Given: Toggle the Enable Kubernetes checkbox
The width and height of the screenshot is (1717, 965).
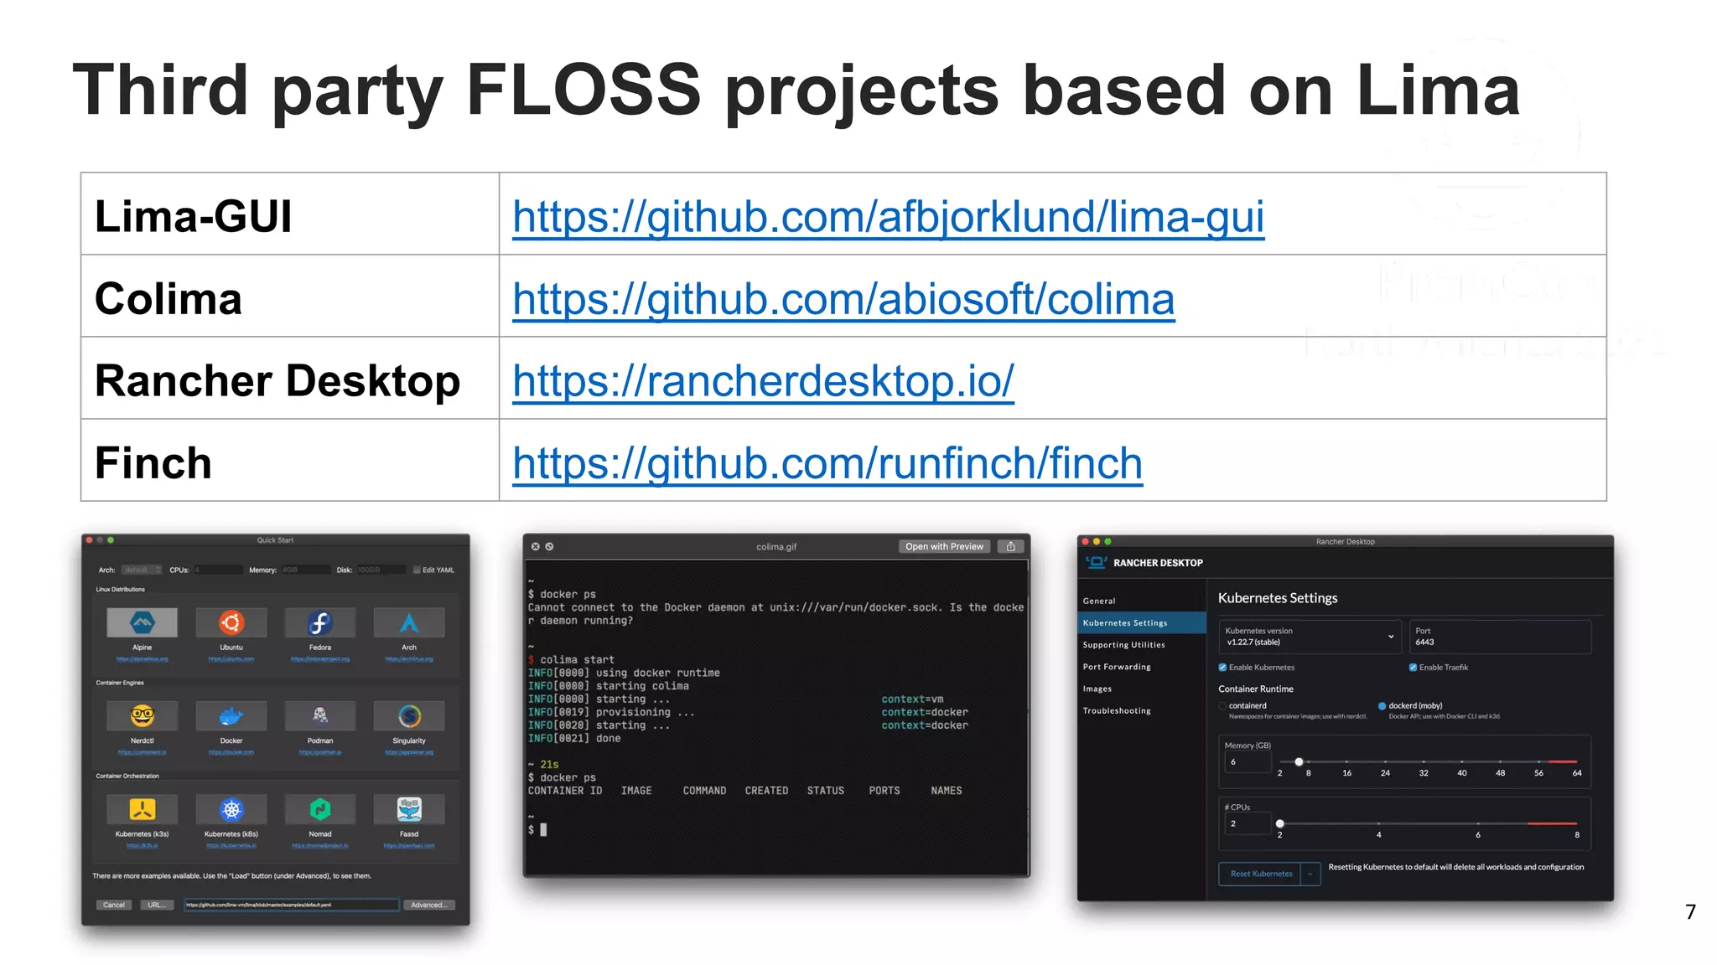Looking at the screenshot, I should click(x=1223, y=668).
